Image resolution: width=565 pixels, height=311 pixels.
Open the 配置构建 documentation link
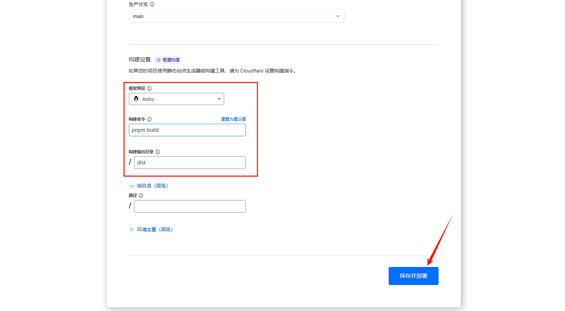171,60
